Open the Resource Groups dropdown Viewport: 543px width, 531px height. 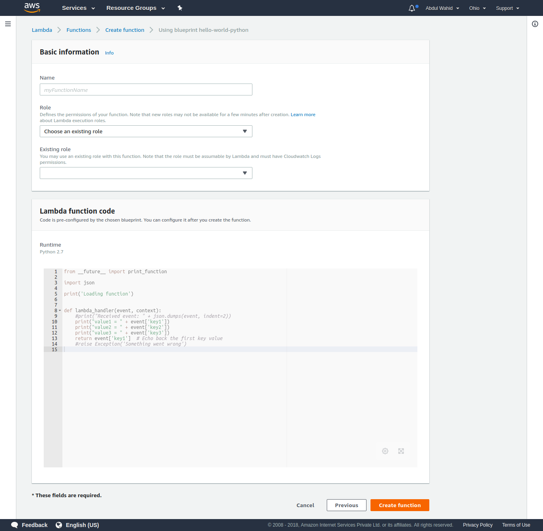click(x=136, y=8)
